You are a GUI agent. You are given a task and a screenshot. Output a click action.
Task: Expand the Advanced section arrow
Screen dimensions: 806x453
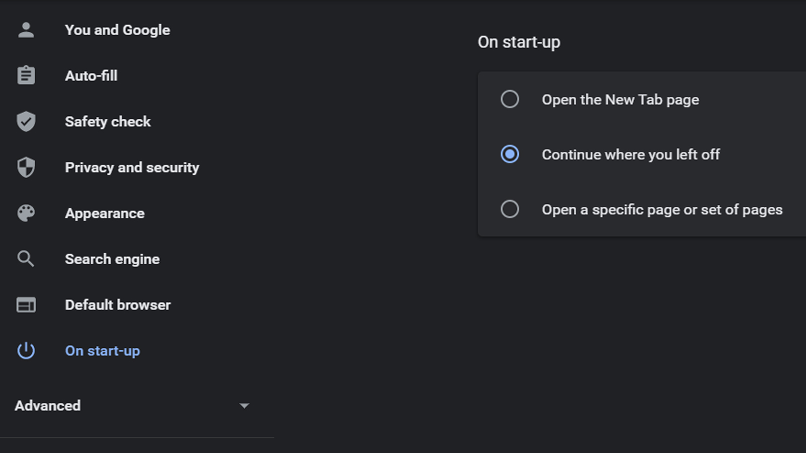(244, 406)
